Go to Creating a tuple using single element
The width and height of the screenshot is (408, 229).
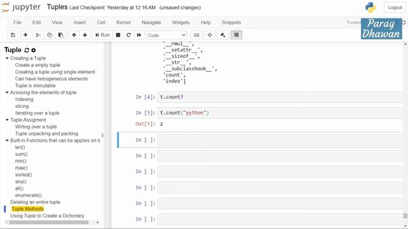[55, 72]
